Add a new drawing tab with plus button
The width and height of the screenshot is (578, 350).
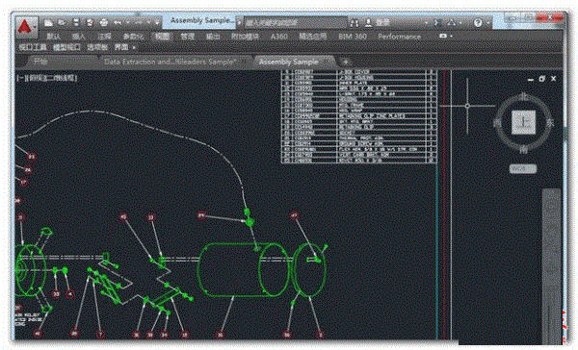[345, 62]
